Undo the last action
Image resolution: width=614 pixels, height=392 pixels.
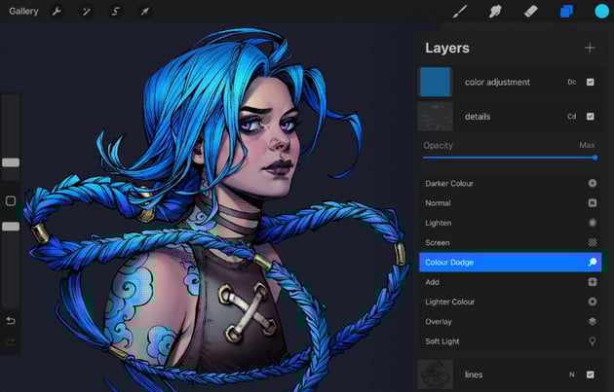(11, 321)
